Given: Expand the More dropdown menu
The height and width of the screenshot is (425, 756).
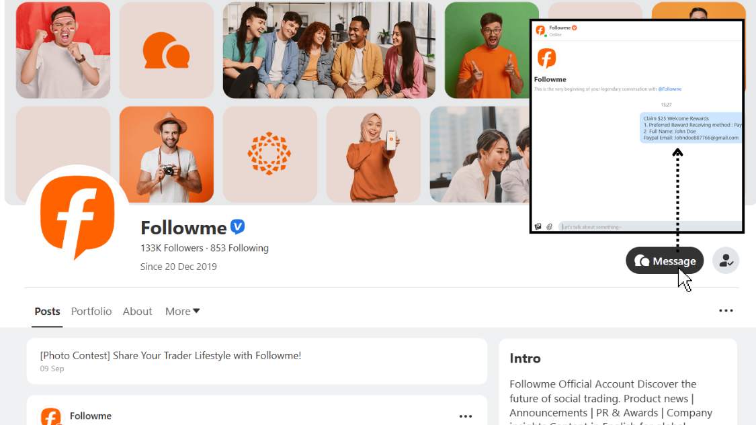Looking at the screenshot, I should pyautogui.click(x=183, y=312).
